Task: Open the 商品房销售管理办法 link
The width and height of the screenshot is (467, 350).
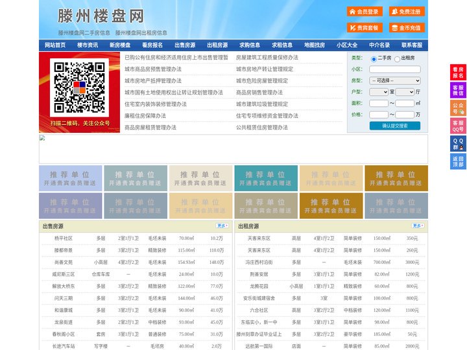Action: point(259,93)
